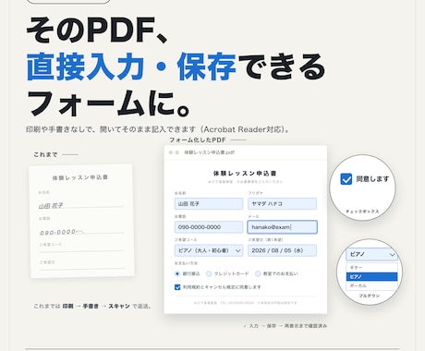Click the blue text 直接入力・保存
This screenshot has width=425, height=351.
131,67
